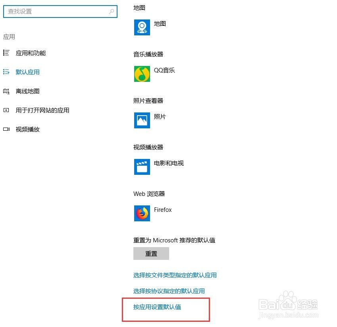Click the 离线地图 offline maps sidebar icon
337x327 pixels.
point(6,91)
